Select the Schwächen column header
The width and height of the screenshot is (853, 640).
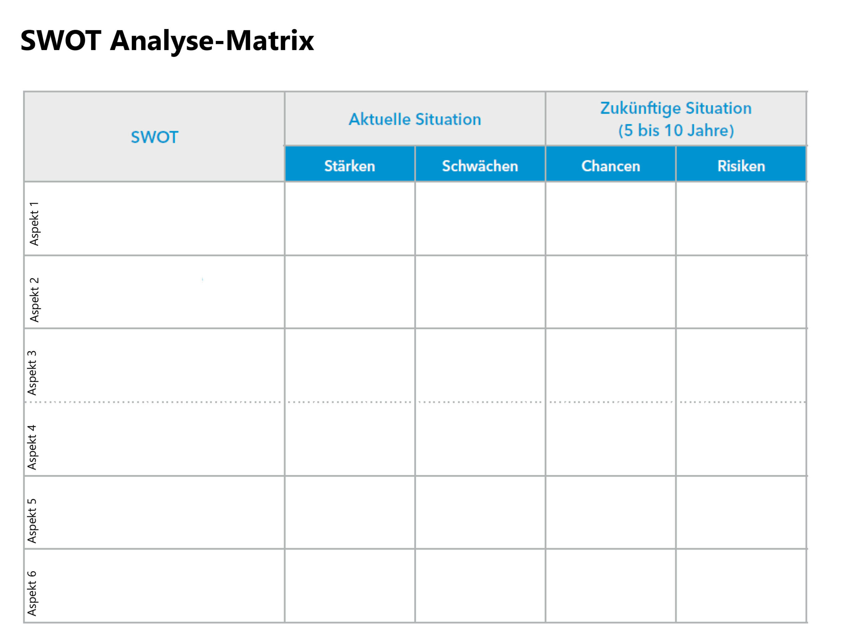click(480, 166)
